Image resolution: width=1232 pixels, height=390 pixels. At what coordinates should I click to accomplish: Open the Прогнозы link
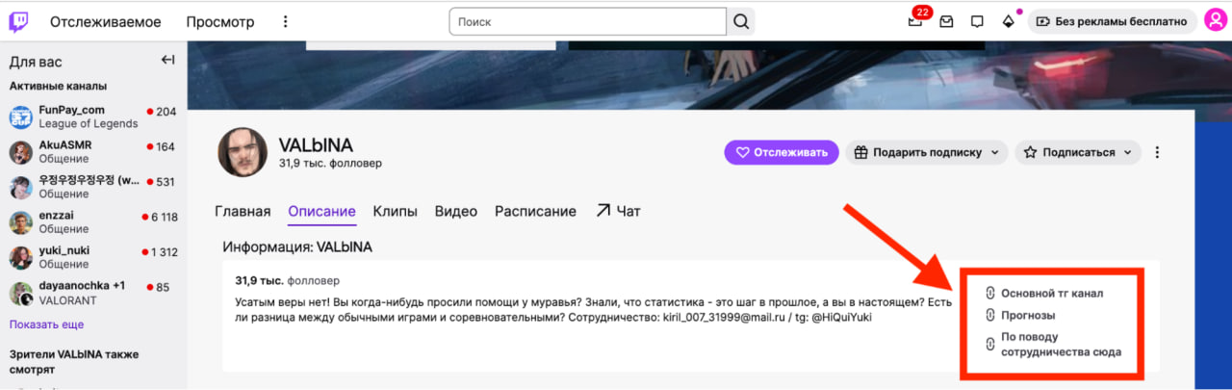[x=1028, y=315]
